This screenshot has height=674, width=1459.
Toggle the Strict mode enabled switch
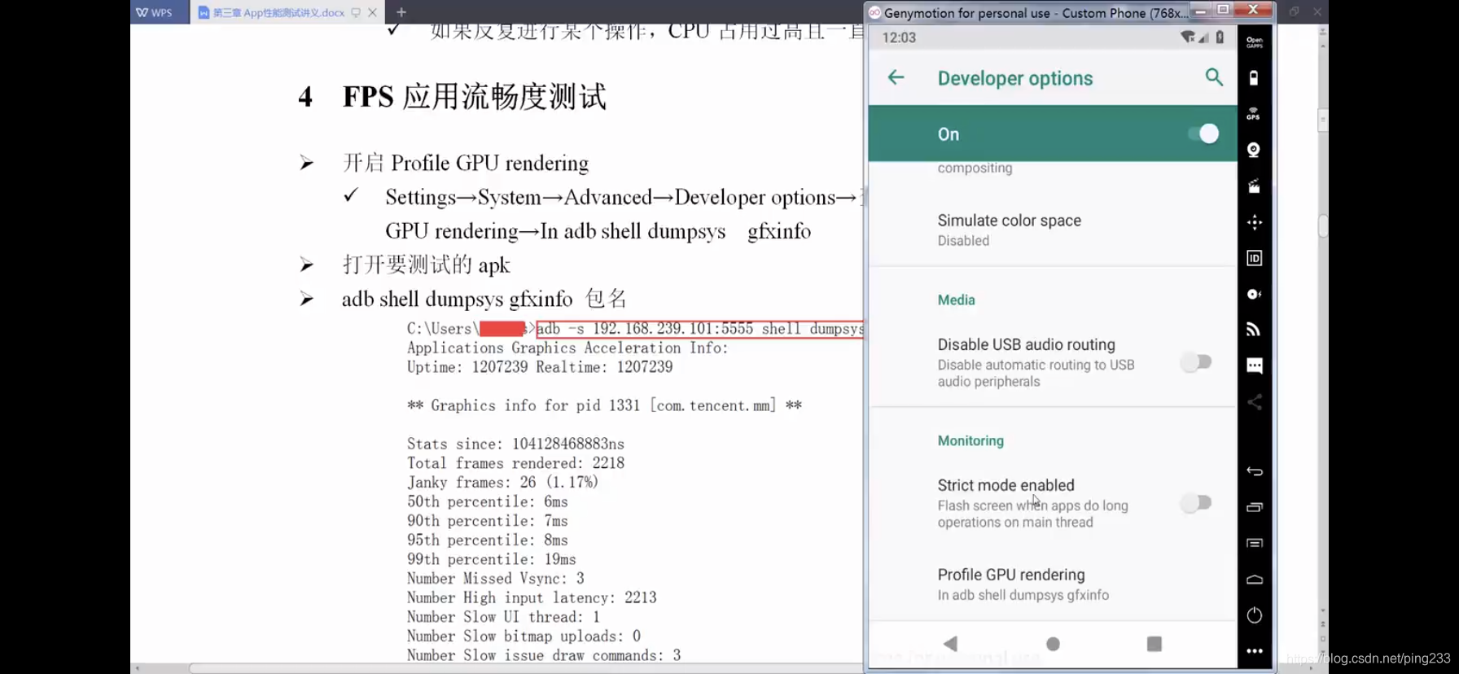1197,503
